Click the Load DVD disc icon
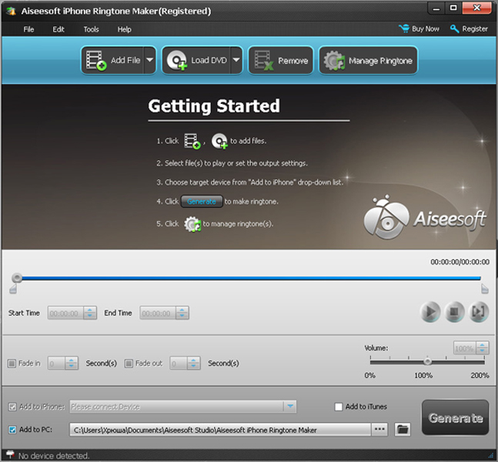 pos(177,61)
